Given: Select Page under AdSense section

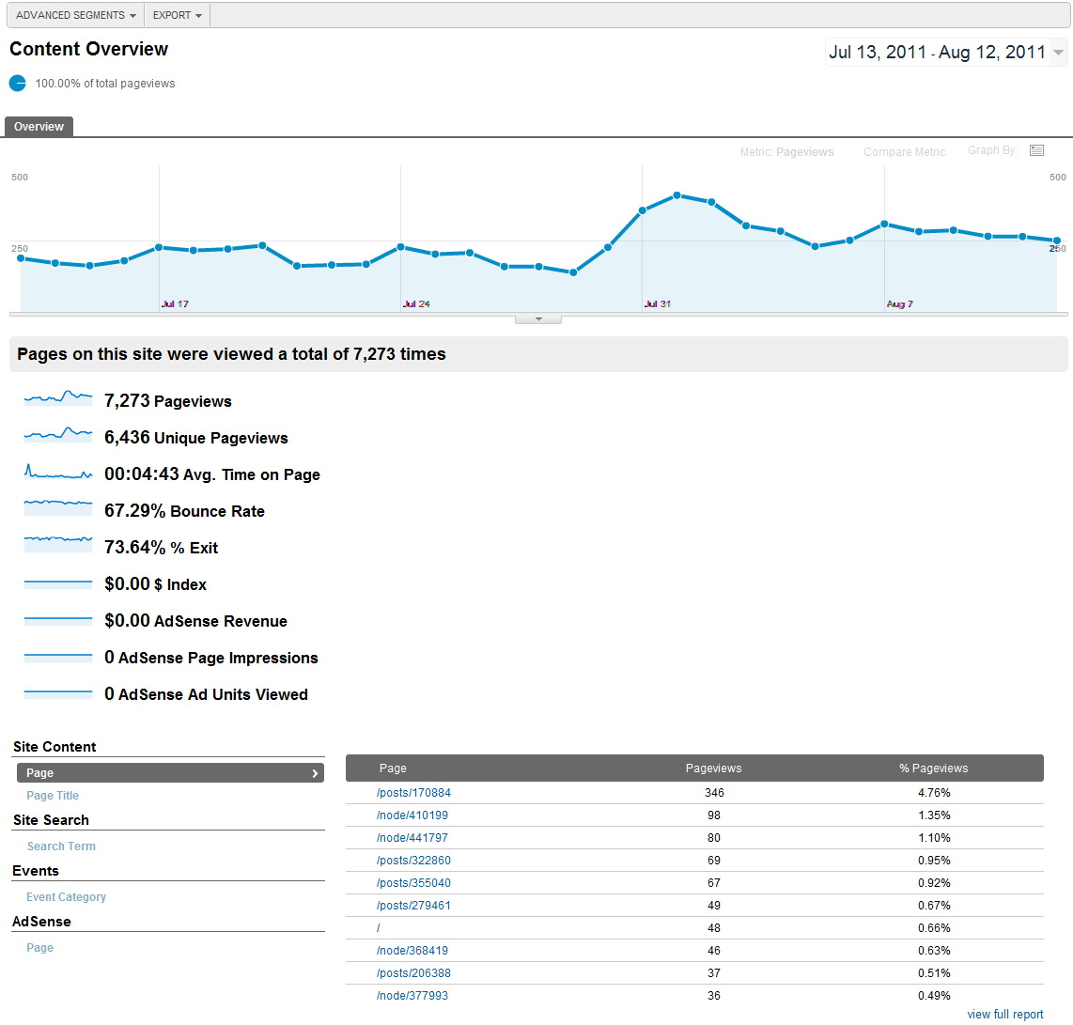Looking at the screenshot, I should [39, 947].
